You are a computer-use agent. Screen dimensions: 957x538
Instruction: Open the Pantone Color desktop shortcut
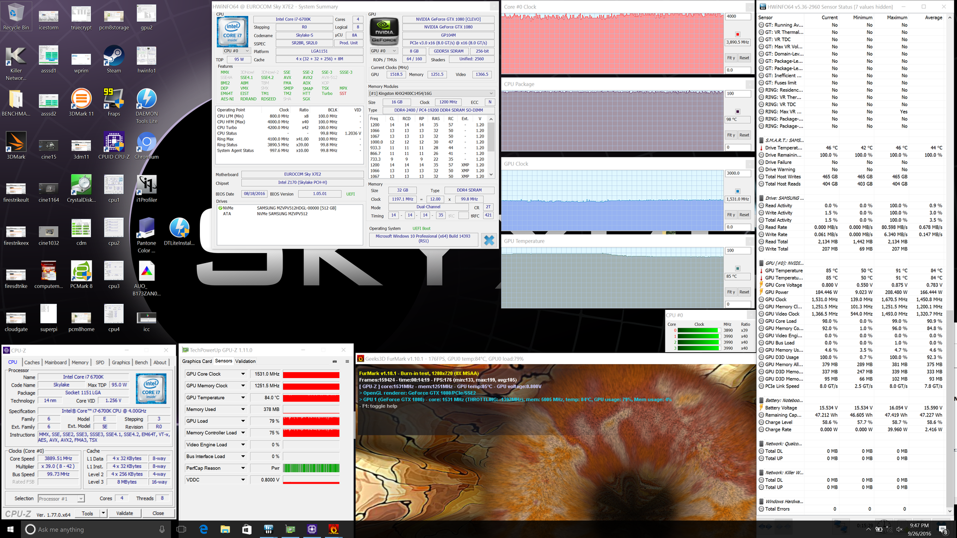[147, 235]
